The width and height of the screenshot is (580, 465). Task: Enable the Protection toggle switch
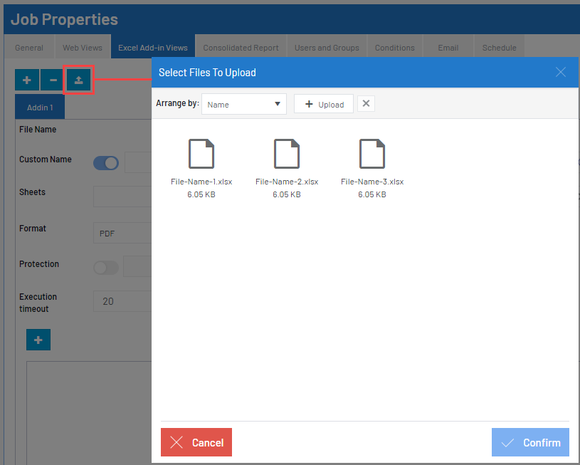click(106, 268)
